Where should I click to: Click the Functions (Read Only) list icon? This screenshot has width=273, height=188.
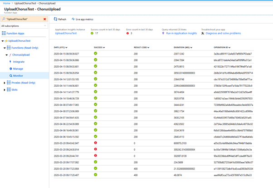pyautogui.click(x=9, y=48)
